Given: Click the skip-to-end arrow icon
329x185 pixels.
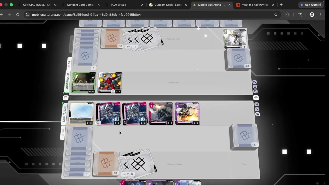Looking at the screenshot, I should 257,104.
